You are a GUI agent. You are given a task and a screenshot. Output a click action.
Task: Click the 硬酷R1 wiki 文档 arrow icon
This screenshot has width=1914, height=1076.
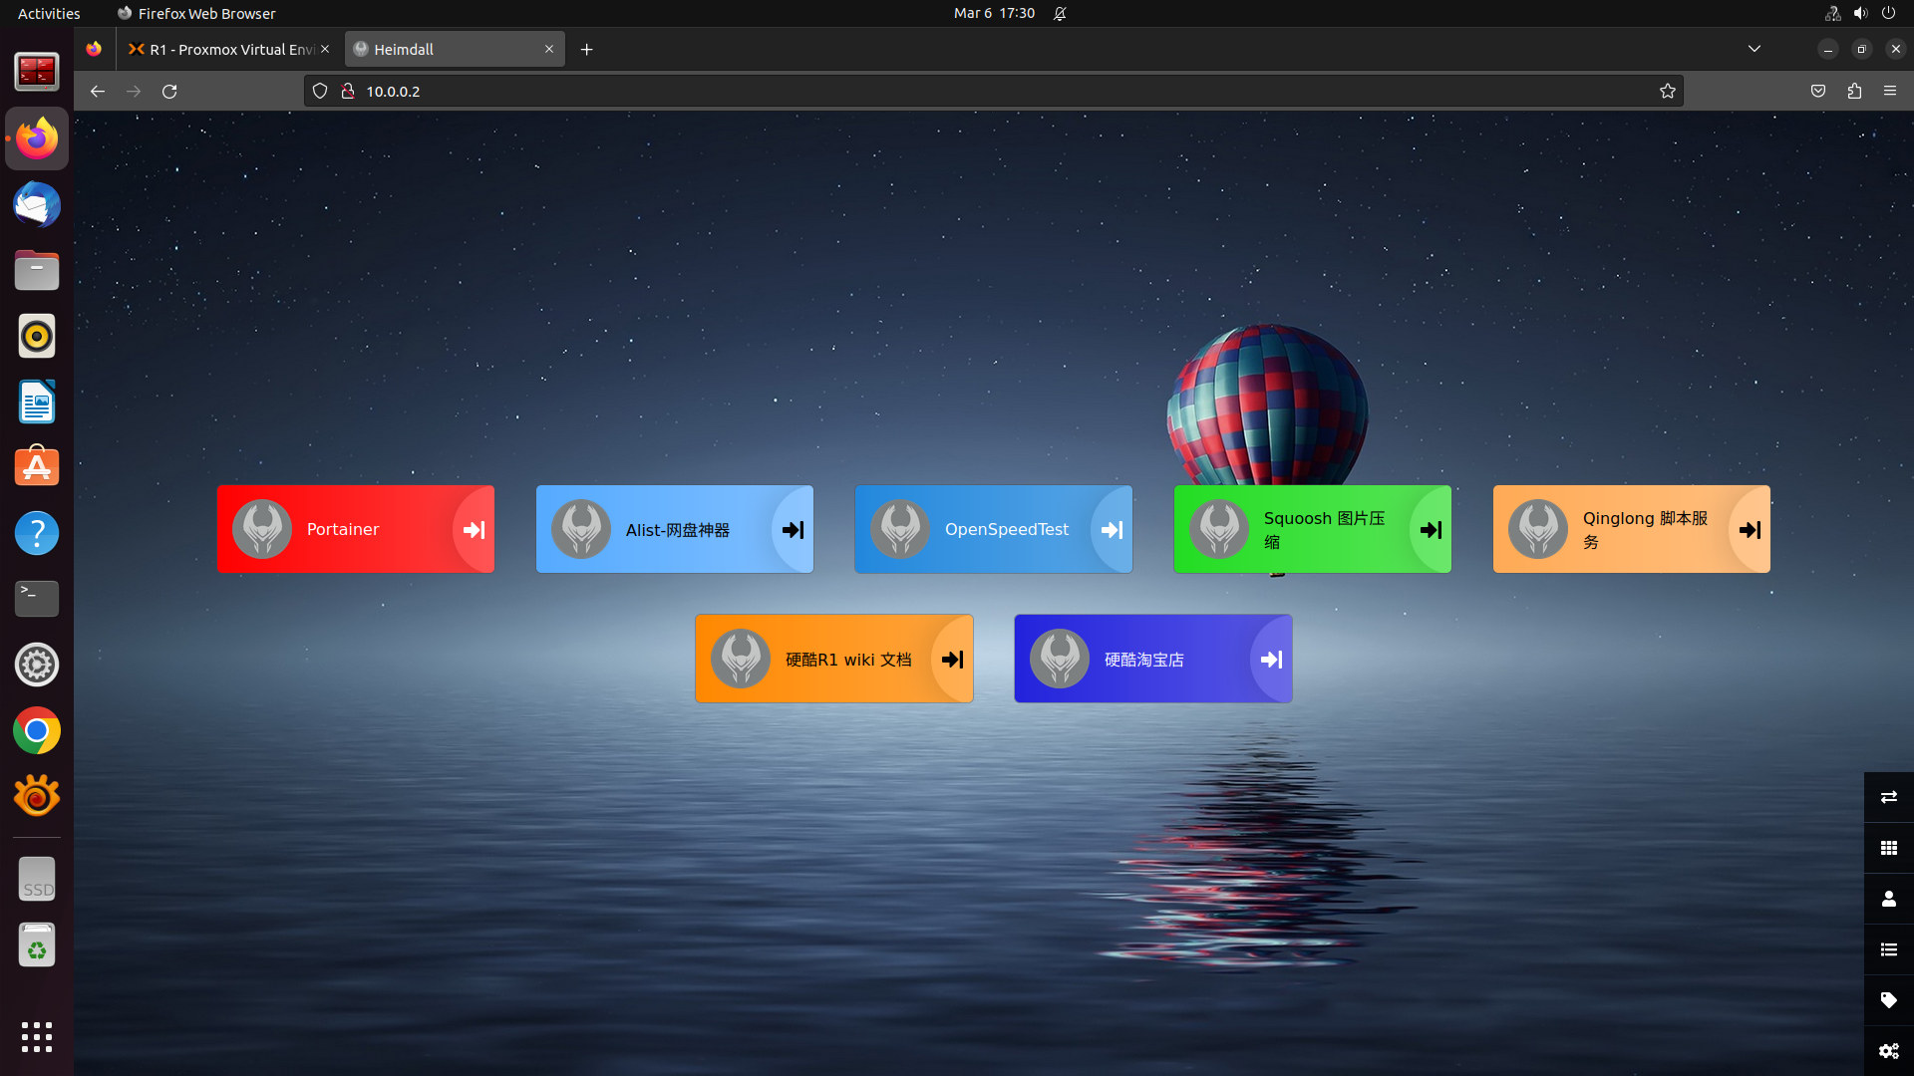pyautogui.click(x=953, y=660)
